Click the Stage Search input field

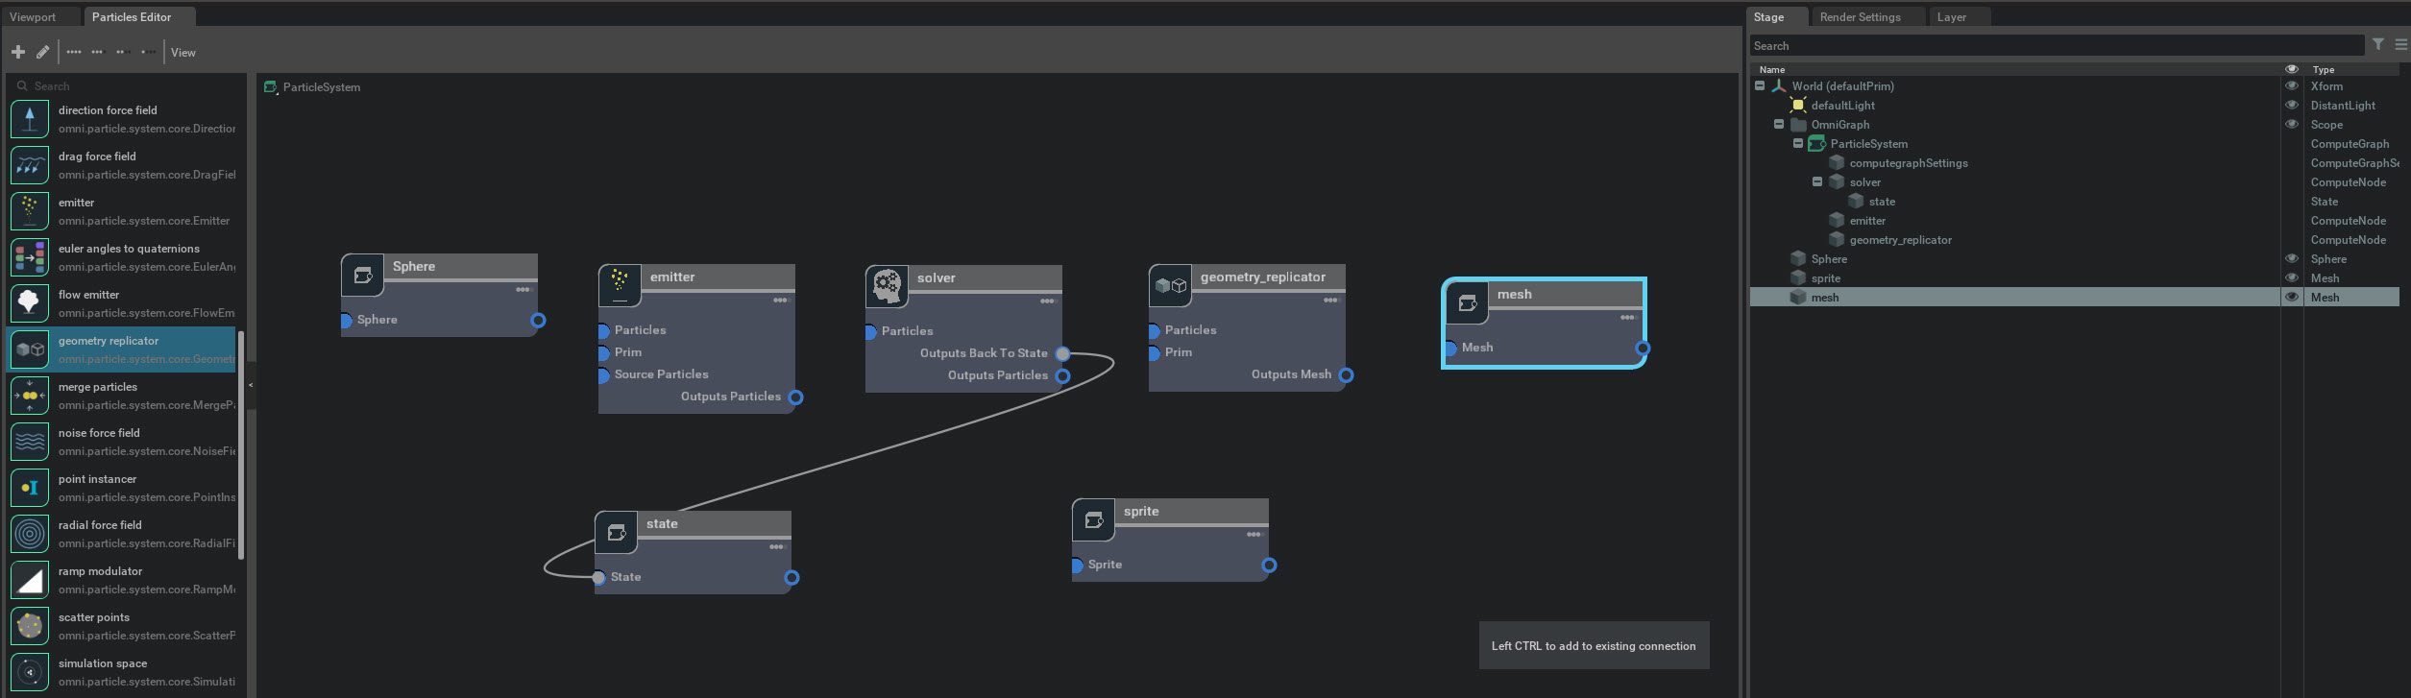2058,45
